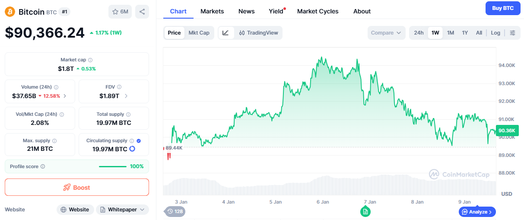This screenshot has height=220, width=524.
Task: Switch to the Markets tab
Action: pyautogui.click(x=212, y=11)
